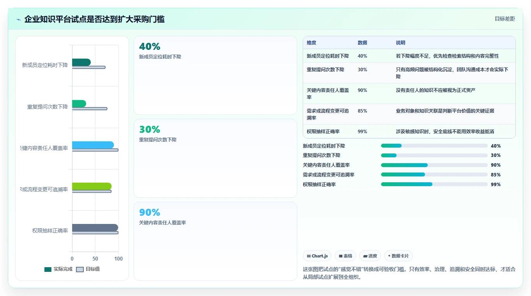
Task: Click 关键内容责任人覆盖率 caption in the 90% card
Action: (162, 223)
